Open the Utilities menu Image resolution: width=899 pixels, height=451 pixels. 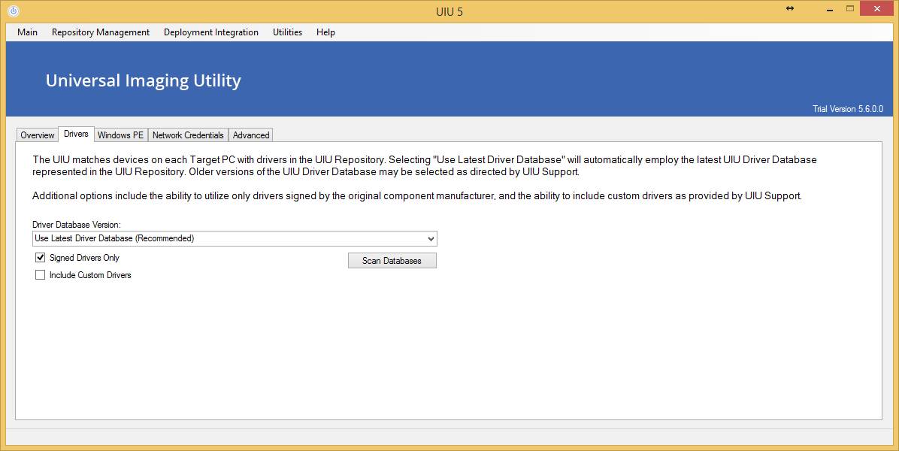(x=287, y=32)
